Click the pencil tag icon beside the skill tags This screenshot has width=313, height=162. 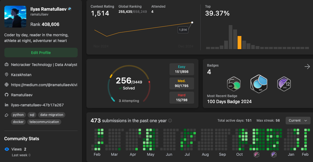[x=6, y=115]
